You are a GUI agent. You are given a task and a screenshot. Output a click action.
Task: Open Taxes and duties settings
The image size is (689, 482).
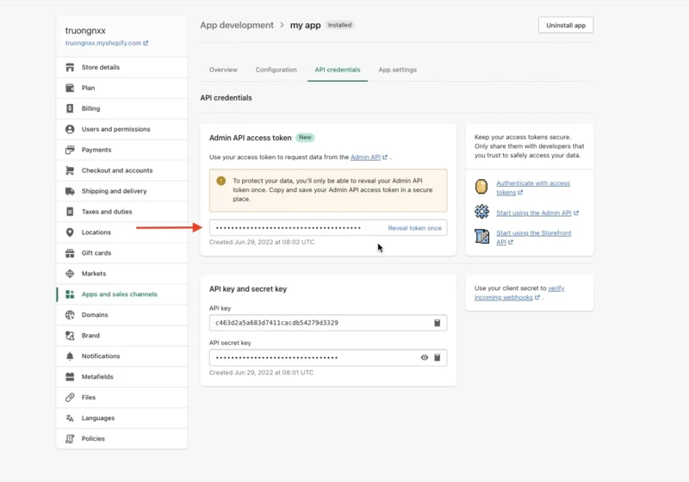[121, 212]
